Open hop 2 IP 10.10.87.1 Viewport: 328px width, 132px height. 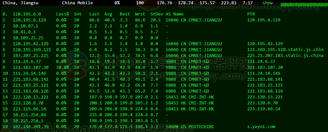coord(25,26)
